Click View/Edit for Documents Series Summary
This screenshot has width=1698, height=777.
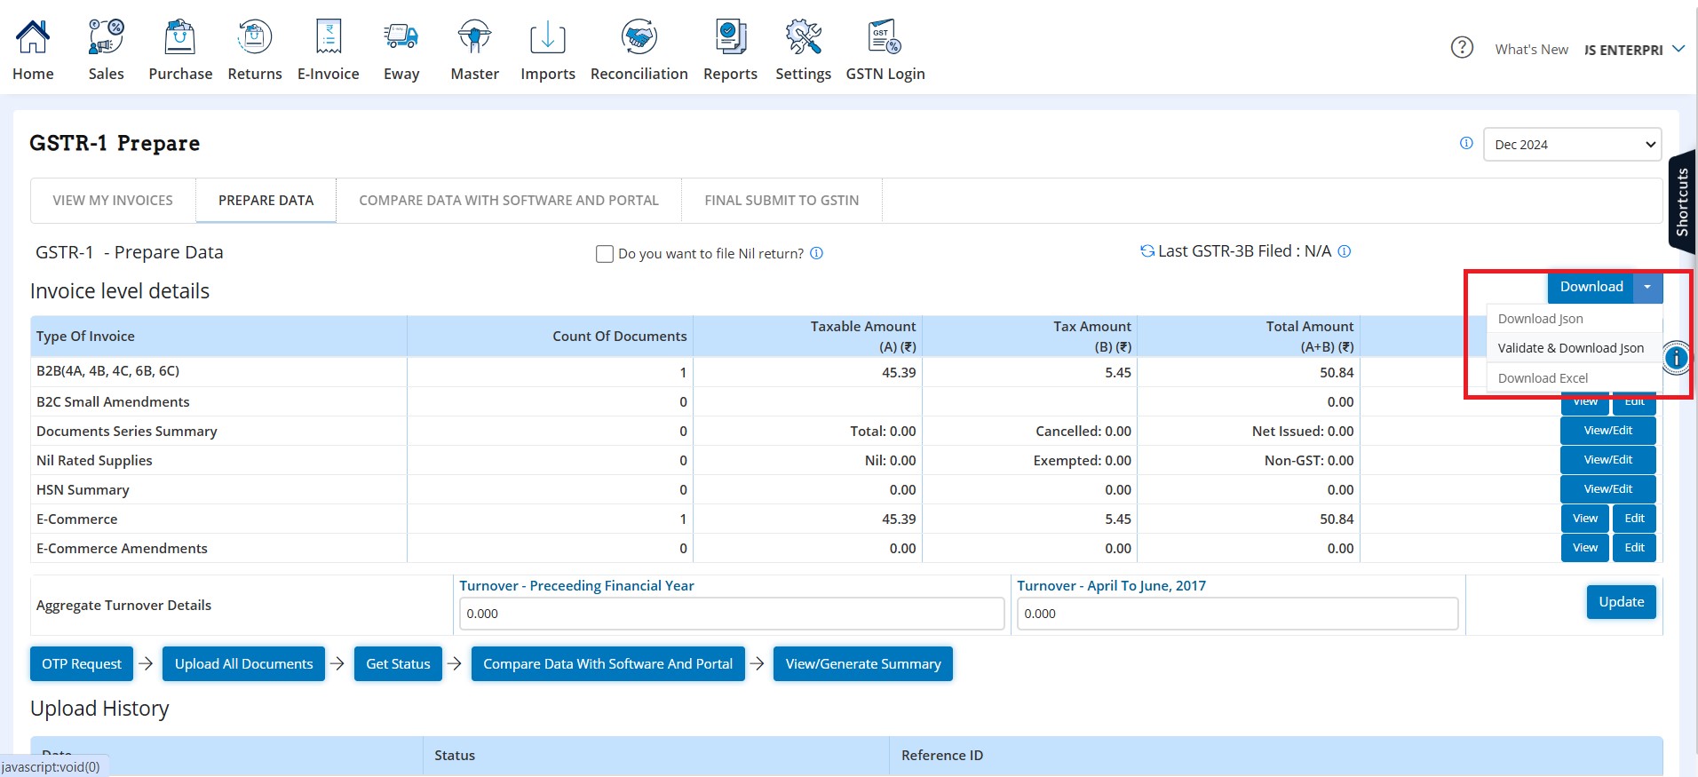pyautogui.click(x=1608, y=431)
